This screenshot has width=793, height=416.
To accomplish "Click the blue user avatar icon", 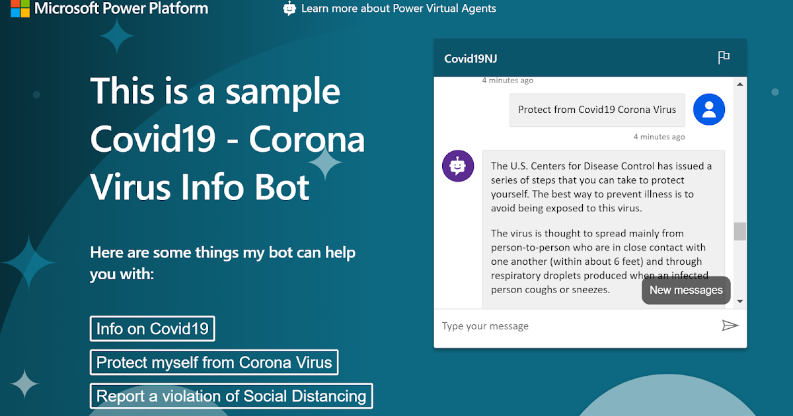I will pyautogui.click(x=709, y=110).
